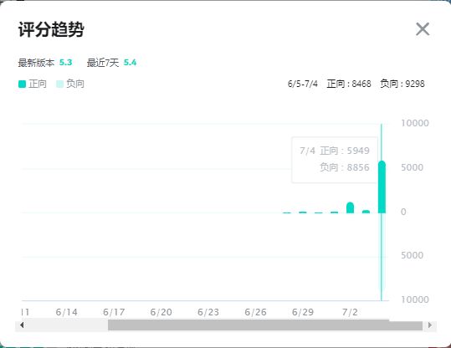
Task: Click the right scrollbar arrow
Action: (x=430, y=325)
